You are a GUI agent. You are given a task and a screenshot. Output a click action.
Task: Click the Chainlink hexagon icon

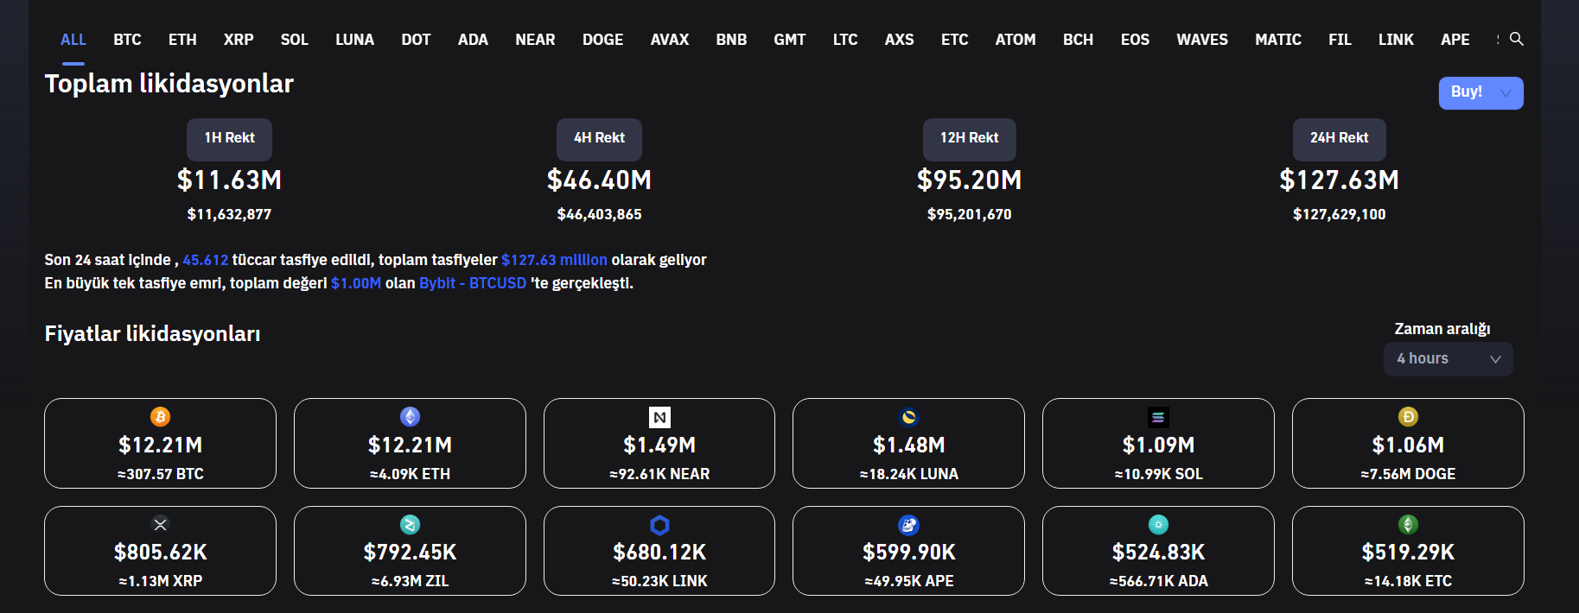coord(659,525)
